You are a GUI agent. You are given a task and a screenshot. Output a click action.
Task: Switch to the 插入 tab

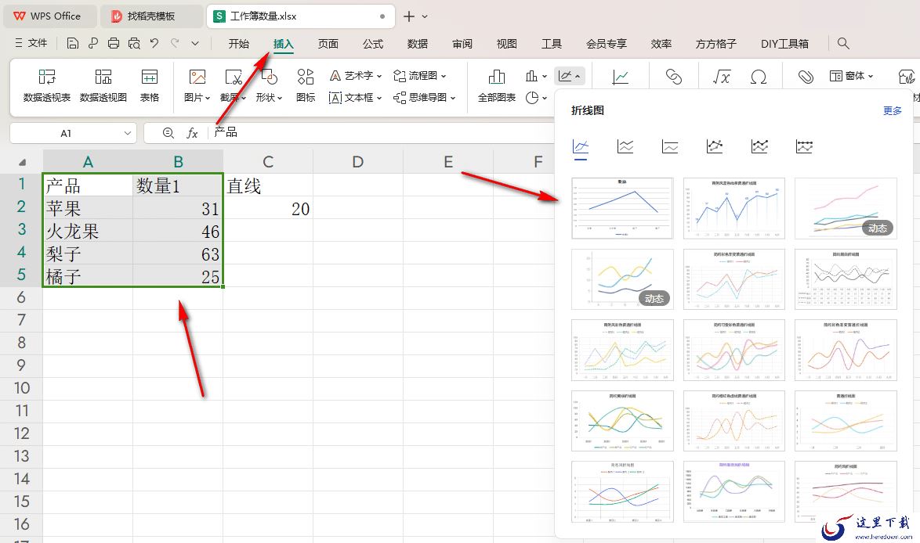pyautogui.click(x=284, y=44)
